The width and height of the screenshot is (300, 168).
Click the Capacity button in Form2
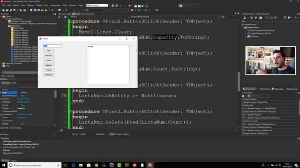[49, 65]
